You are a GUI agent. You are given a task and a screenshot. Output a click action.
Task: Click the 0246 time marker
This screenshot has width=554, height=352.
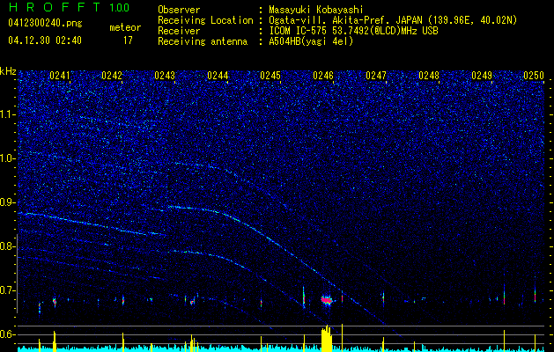[323, 76]
